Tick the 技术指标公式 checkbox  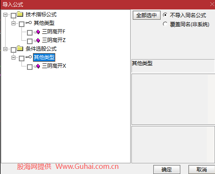click(13, 15)
